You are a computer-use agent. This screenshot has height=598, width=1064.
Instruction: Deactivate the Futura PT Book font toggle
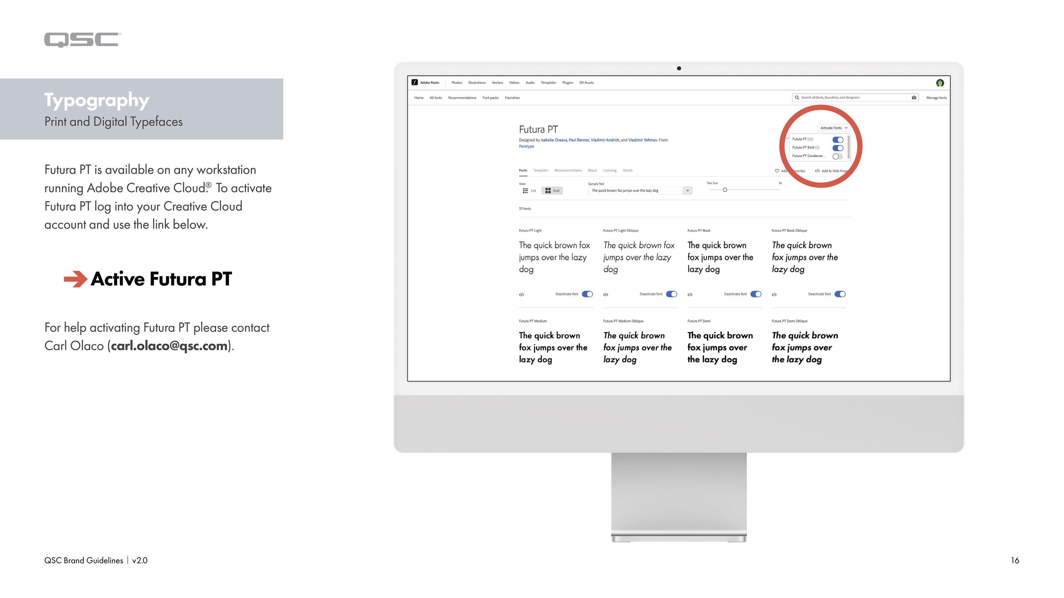click(x=756, y=294)
